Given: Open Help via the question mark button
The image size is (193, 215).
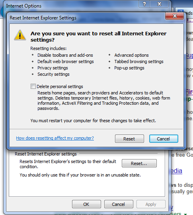Looking at the screenshot, I should [144, 4].
